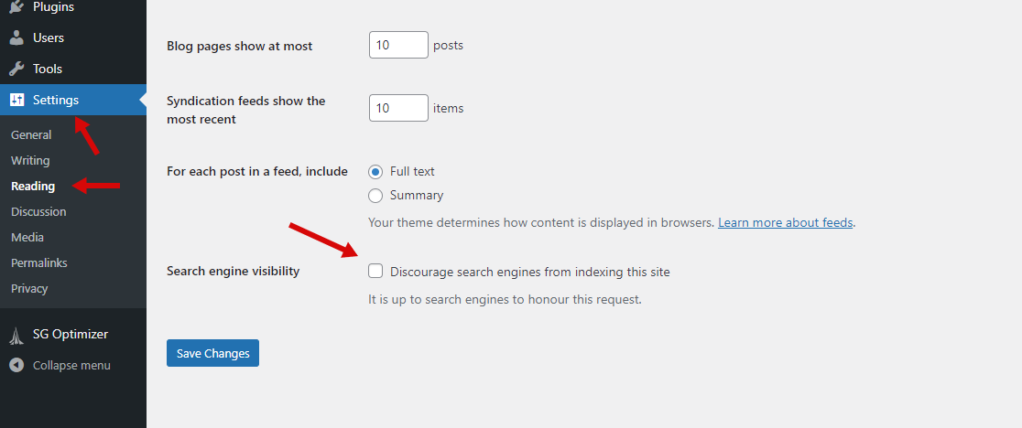Enable Discourage search engines checkbox
This screenshot has width=1022, height=428.
point(375,271)
